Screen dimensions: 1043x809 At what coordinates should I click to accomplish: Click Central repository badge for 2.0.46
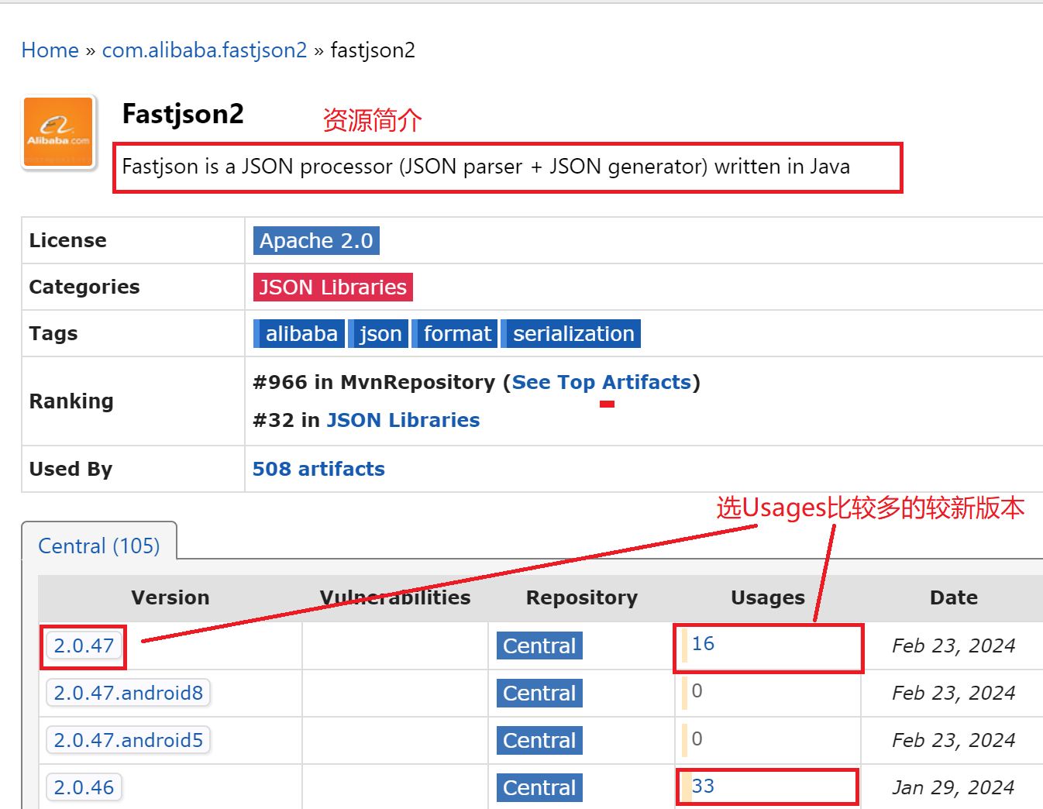[539, 787]
